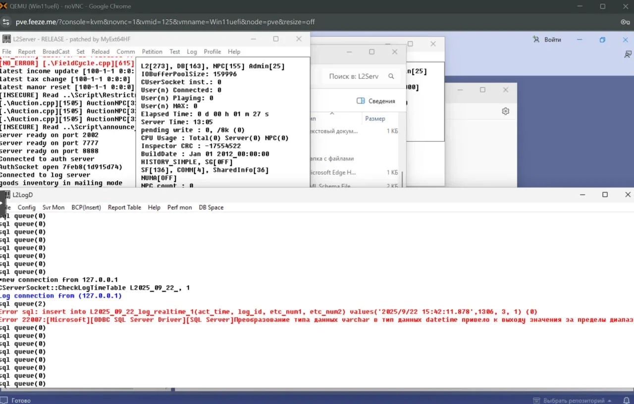This screenshot has width=634, height=404.
Task: Open File menu in L2Server window
Action: 6,51
